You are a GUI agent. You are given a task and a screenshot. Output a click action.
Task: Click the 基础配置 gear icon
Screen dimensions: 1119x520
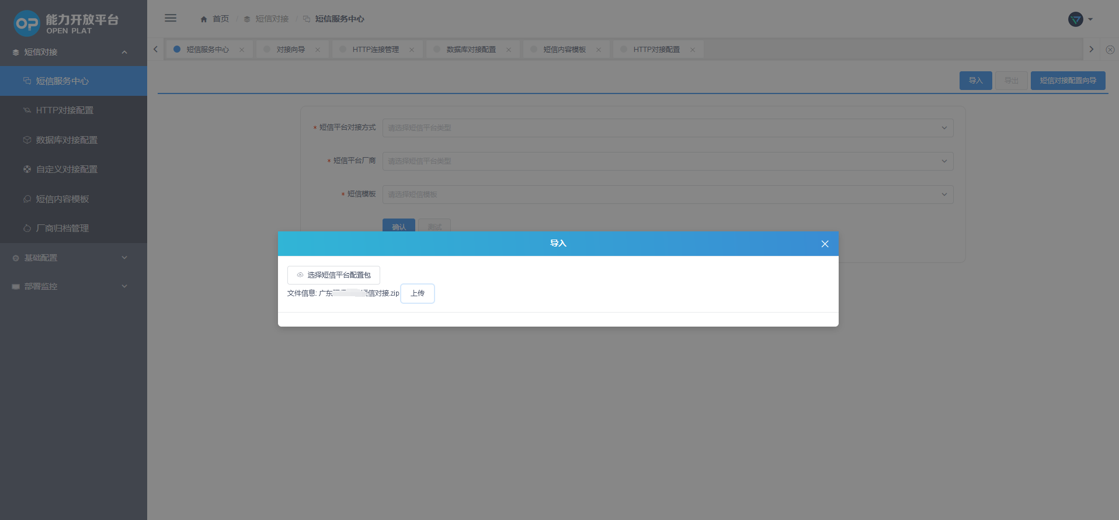click(16, 258)
